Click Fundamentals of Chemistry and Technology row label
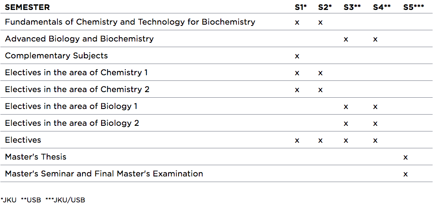 coord(130,22)
